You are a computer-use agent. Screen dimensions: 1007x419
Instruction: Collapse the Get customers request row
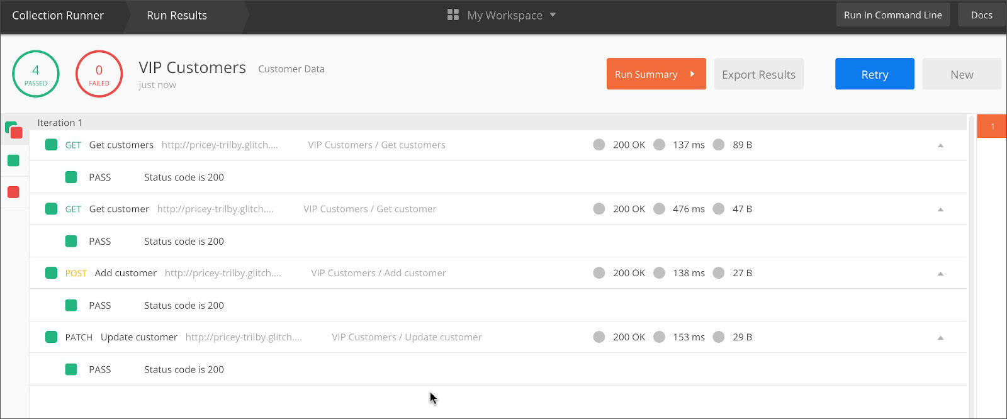tap(940, 145)
